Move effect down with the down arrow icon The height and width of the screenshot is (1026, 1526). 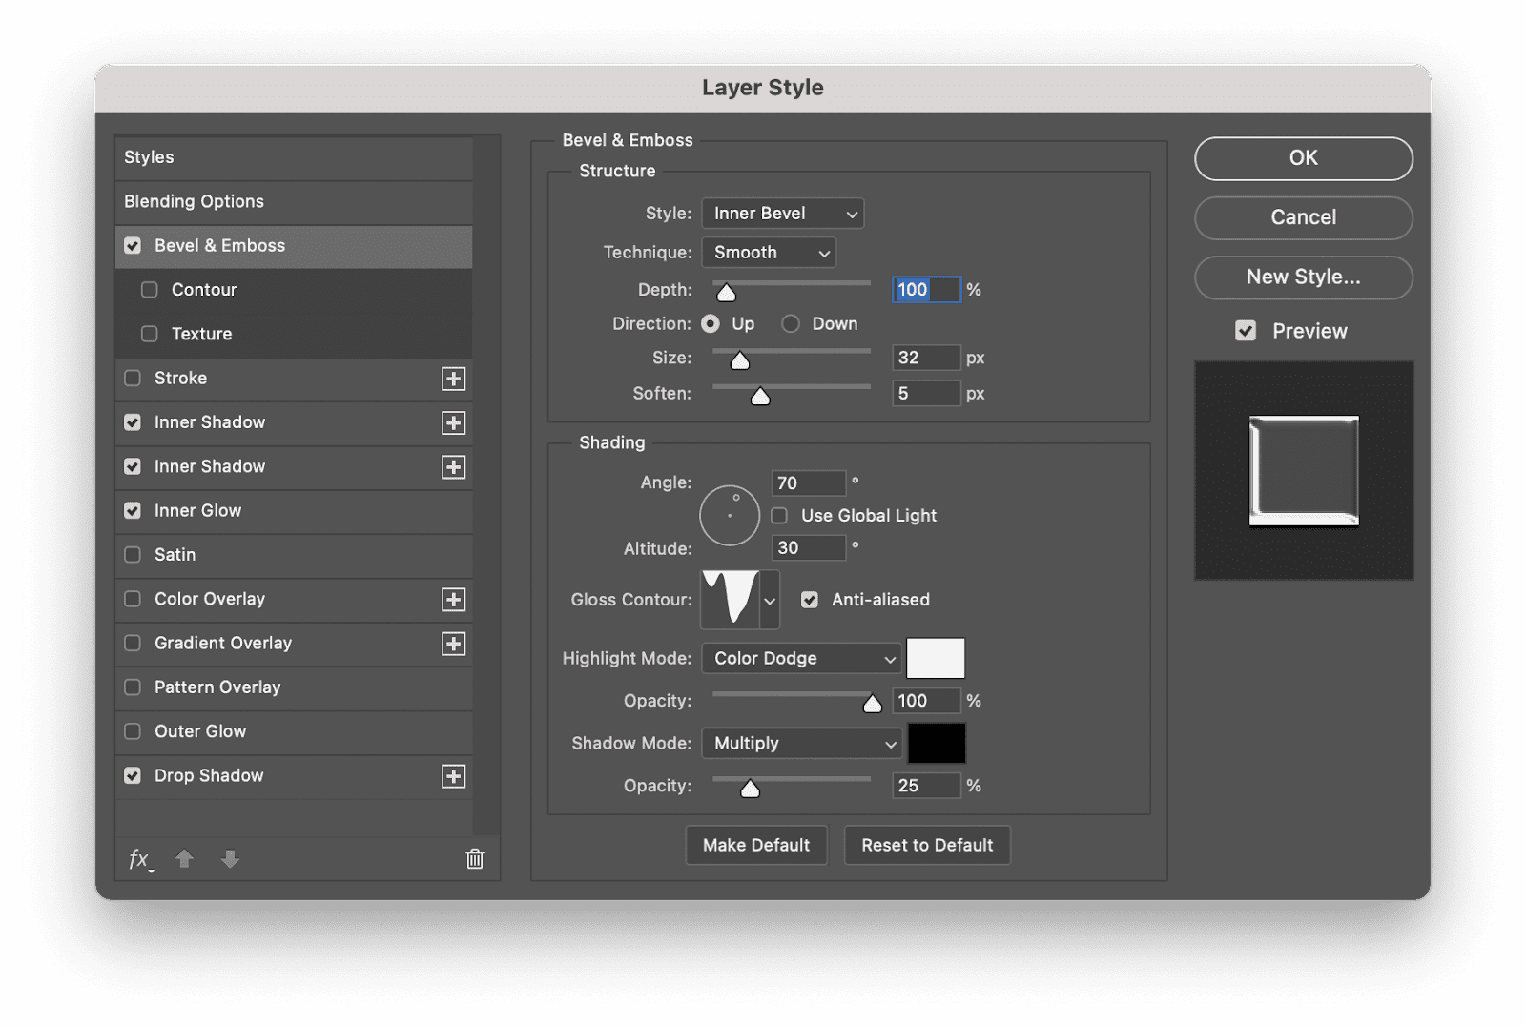point(229,859)
